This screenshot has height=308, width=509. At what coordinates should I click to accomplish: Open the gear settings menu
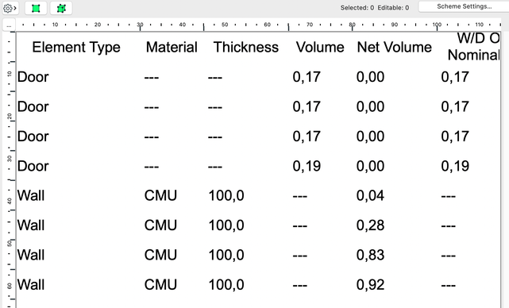coord(10,8)
